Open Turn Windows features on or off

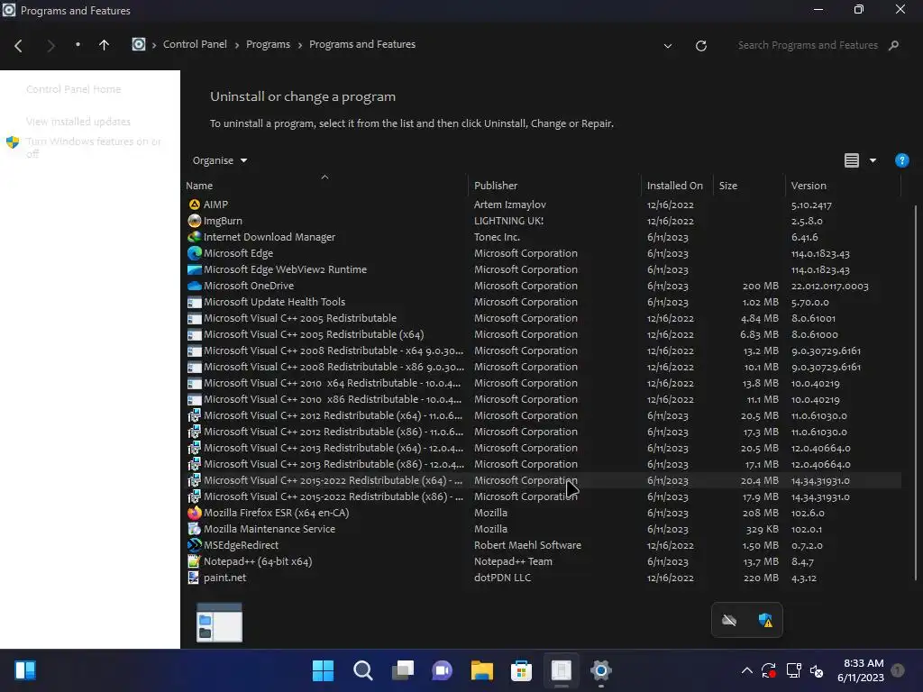tap(93, 147)
